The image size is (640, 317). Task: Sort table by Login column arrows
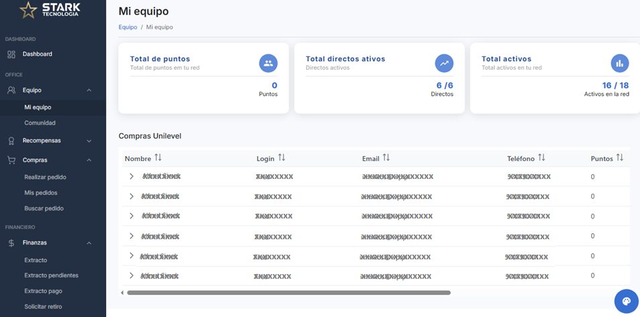[x=282, y=157]
